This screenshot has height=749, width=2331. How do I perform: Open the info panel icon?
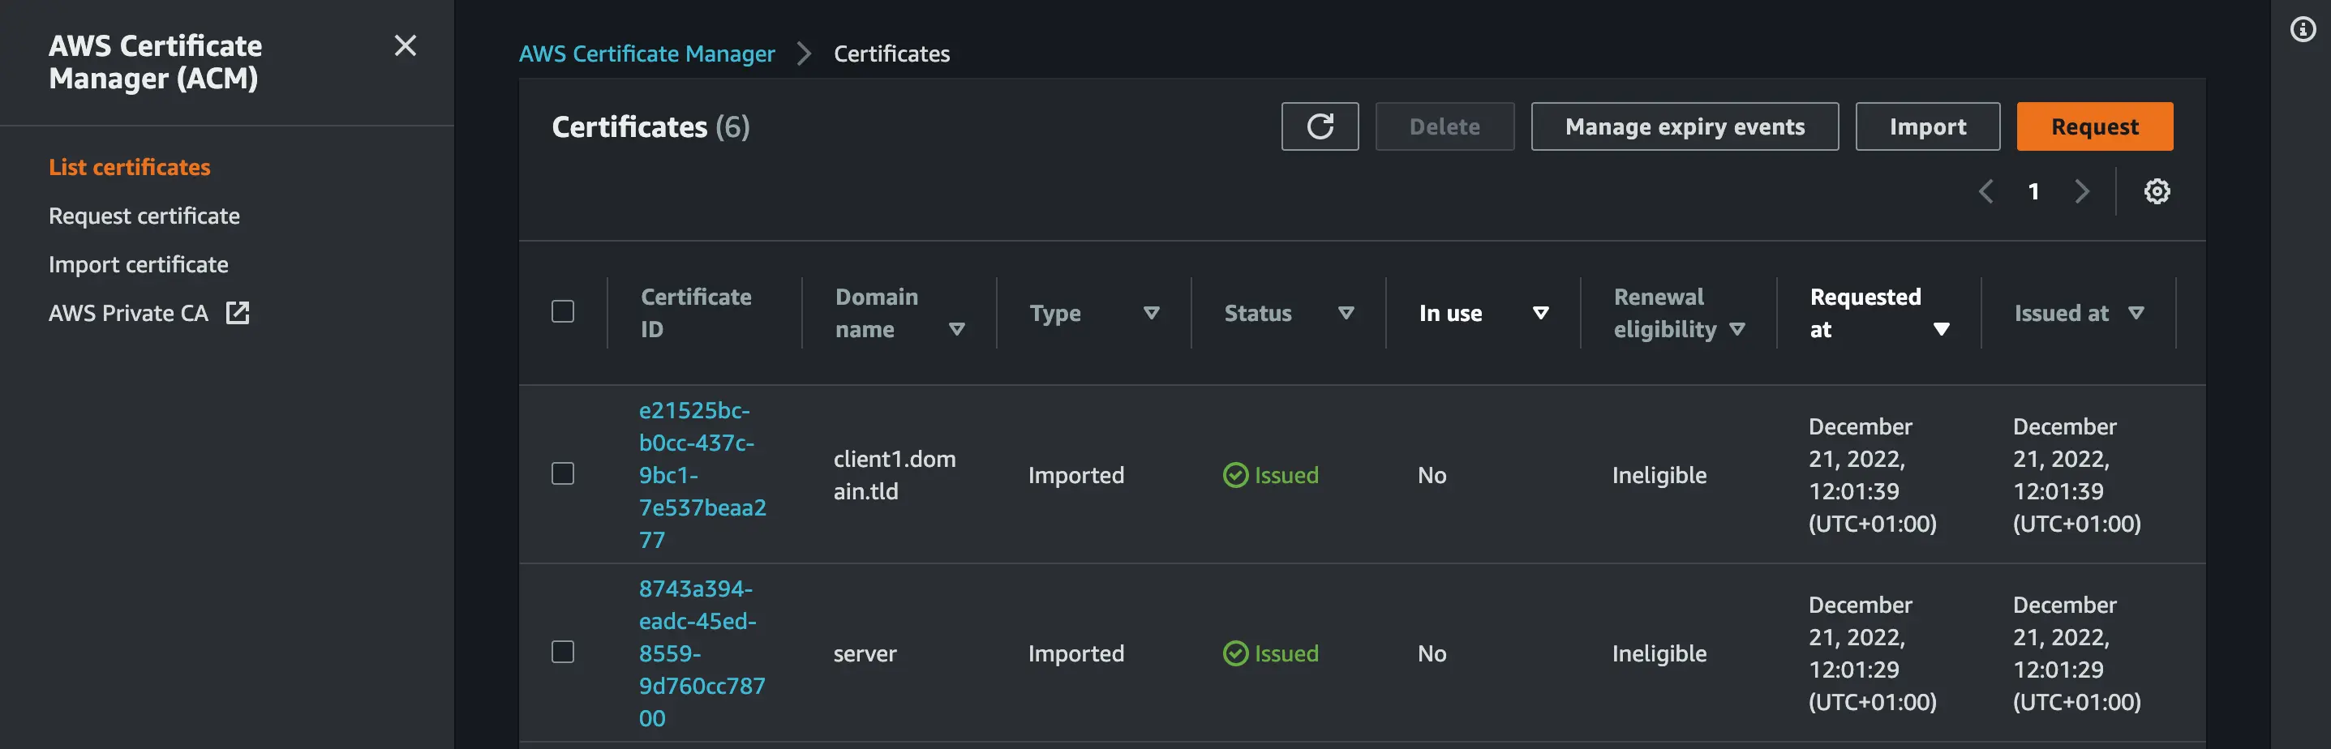tap(2303, 29)
